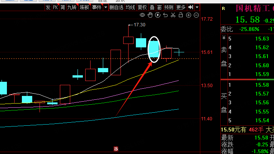Open the 连板 tab
This screenshot has height=154, width=274.
(84, 7)
